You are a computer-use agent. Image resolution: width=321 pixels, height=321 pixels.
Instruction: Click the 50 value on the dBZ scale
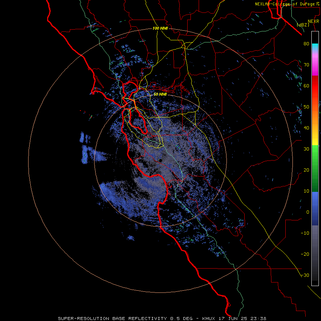tap(306, 107)
